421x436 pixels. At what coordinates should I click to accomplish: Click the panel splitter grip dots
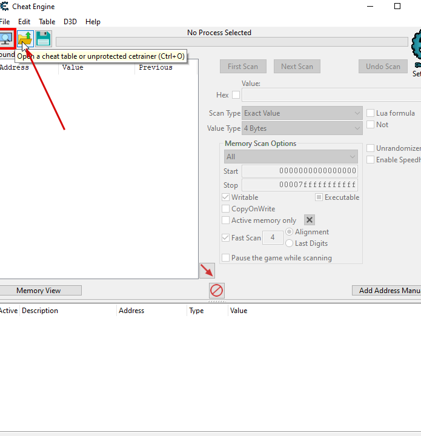point(217,301)
